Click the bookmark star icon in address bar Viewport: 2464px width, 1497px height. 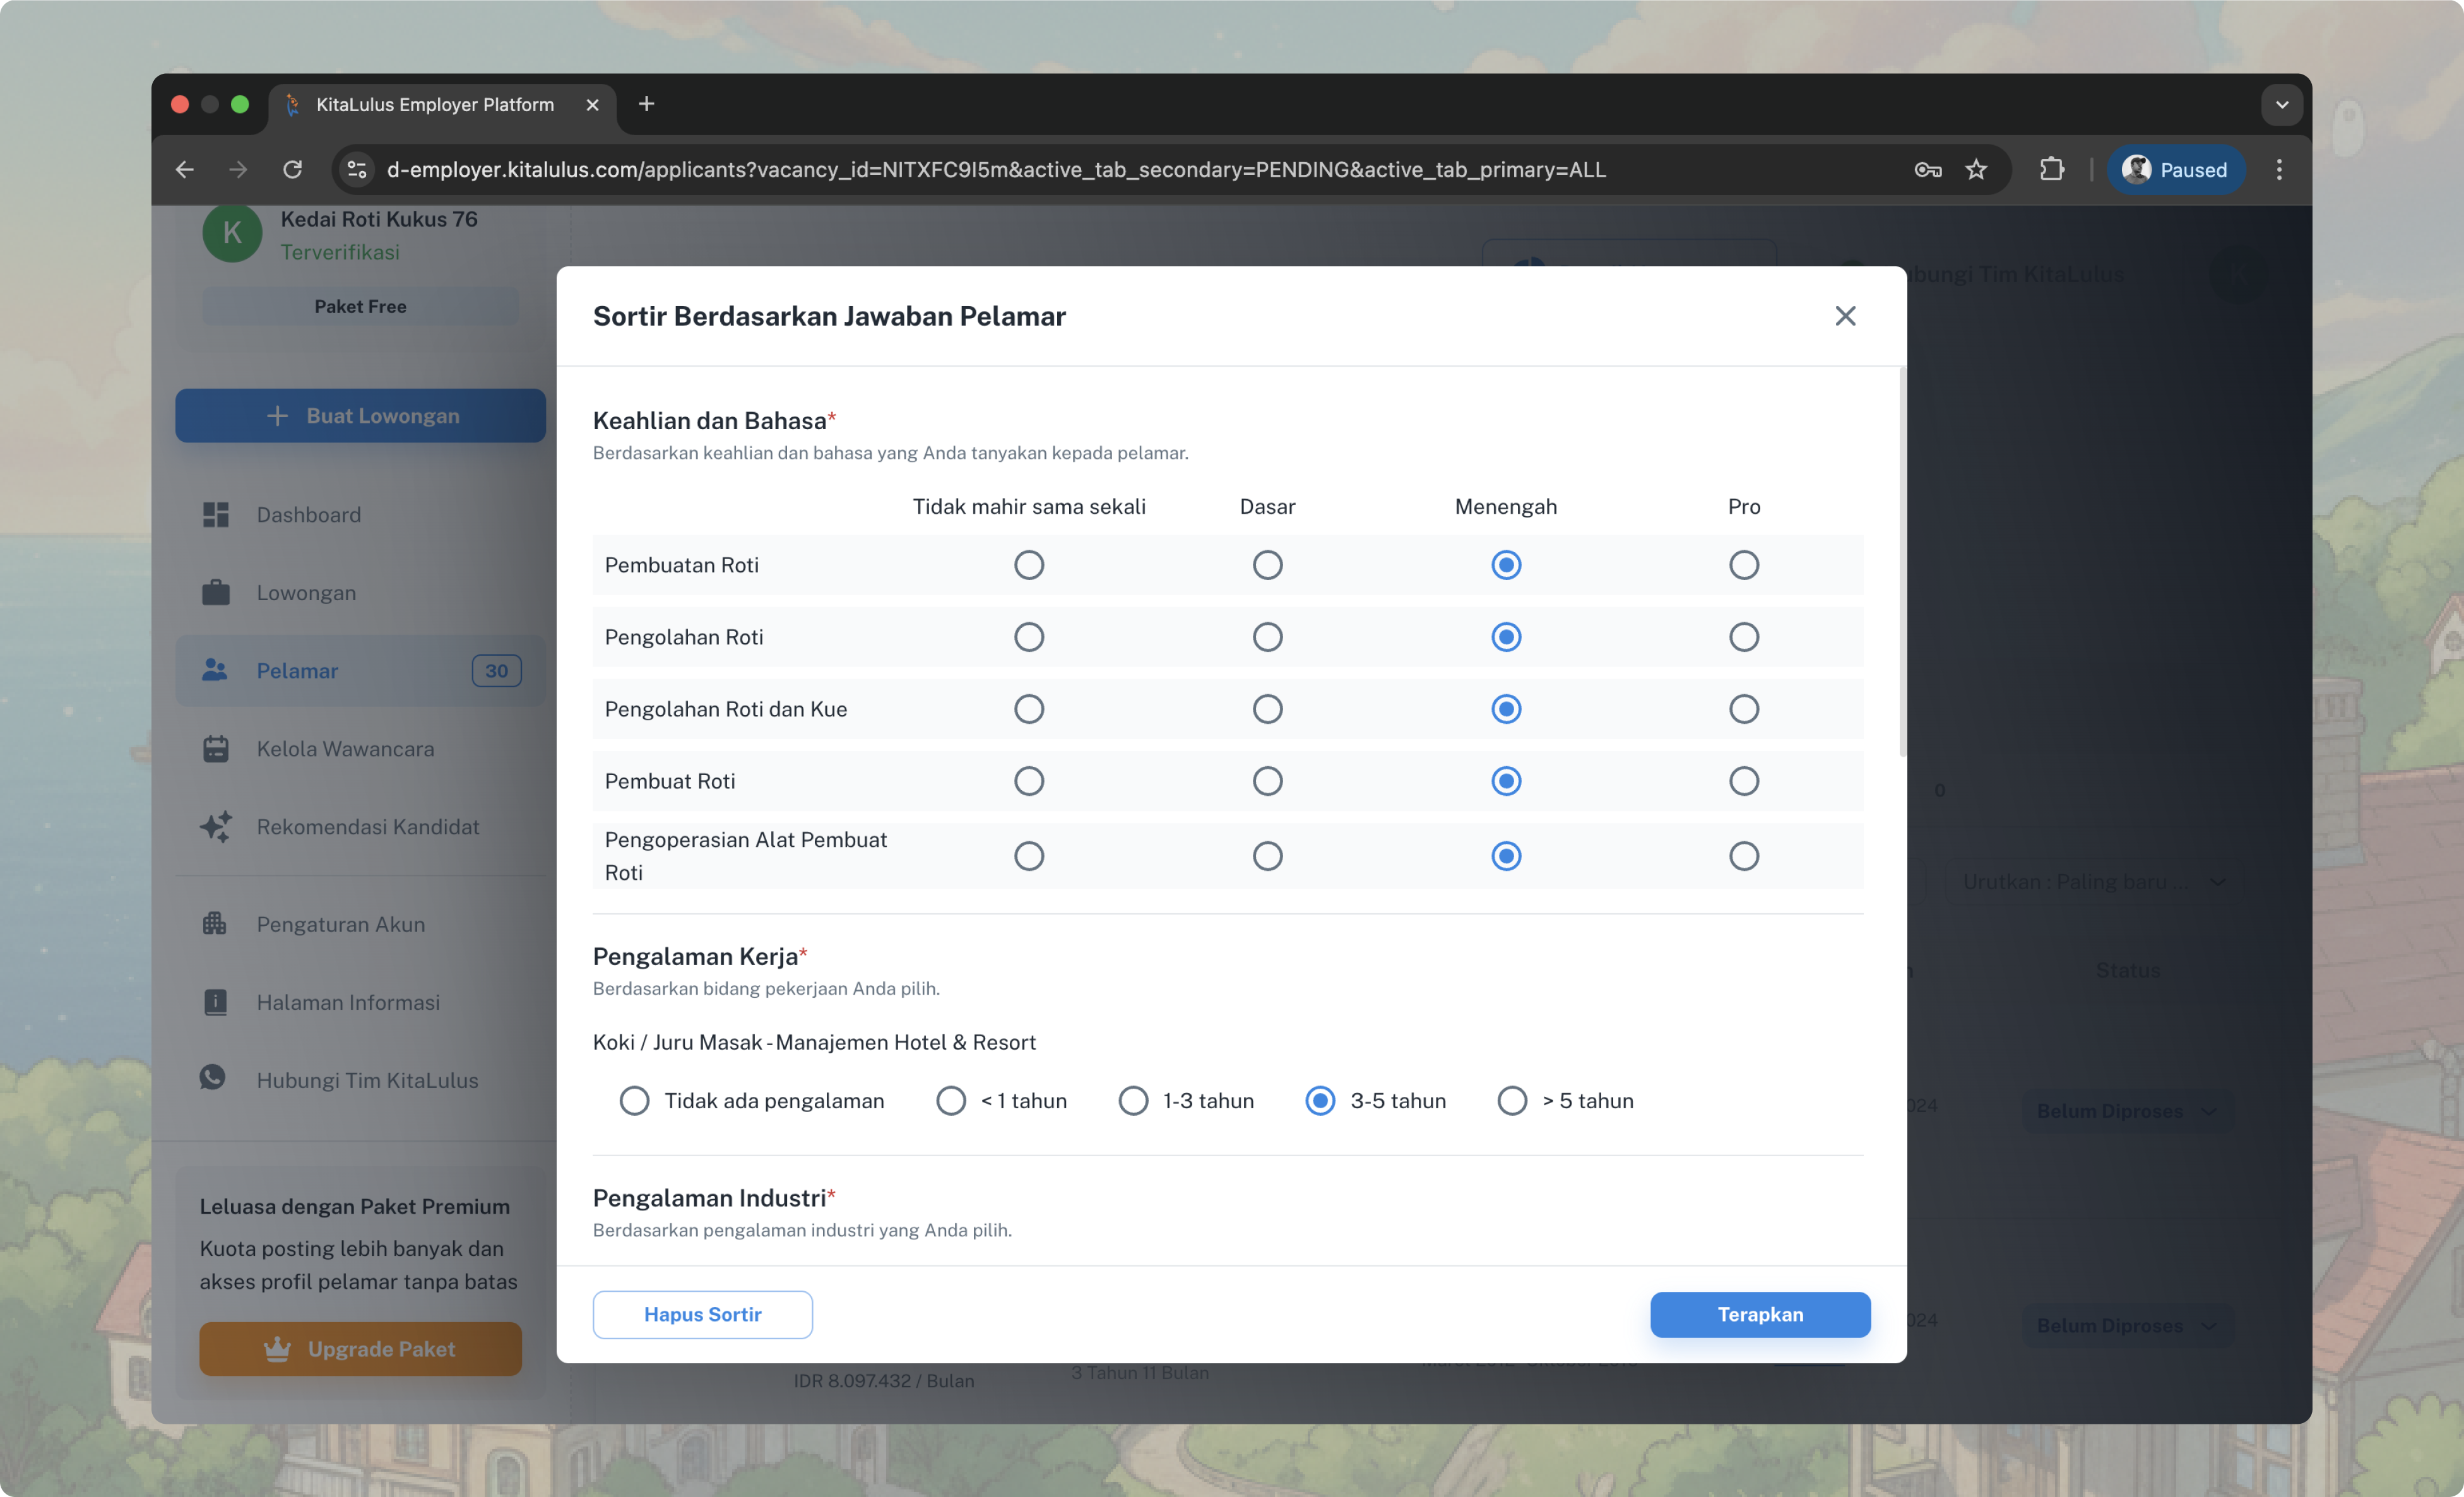click(1976, 170)
